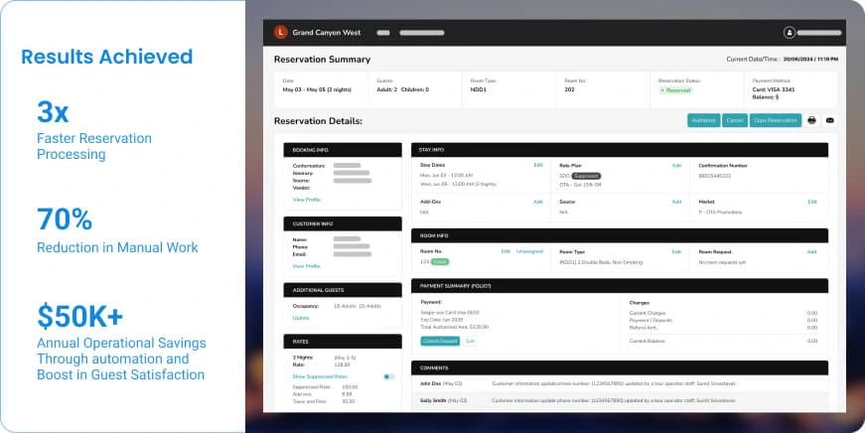Print the reservation using printer icon
Viewport: 865px width, 433px height.
click(811, 120)
